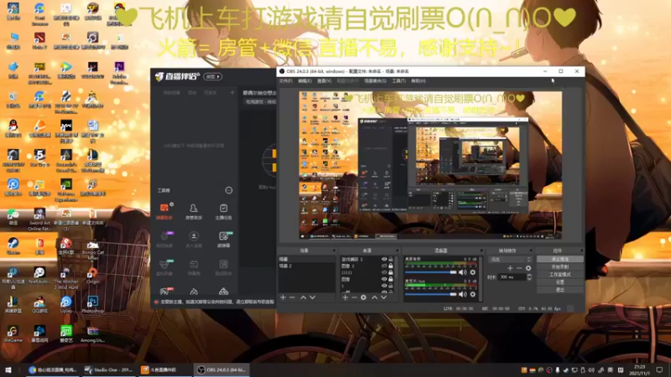
Task: Add a new source with the plus icon
Action: [345, 297]
